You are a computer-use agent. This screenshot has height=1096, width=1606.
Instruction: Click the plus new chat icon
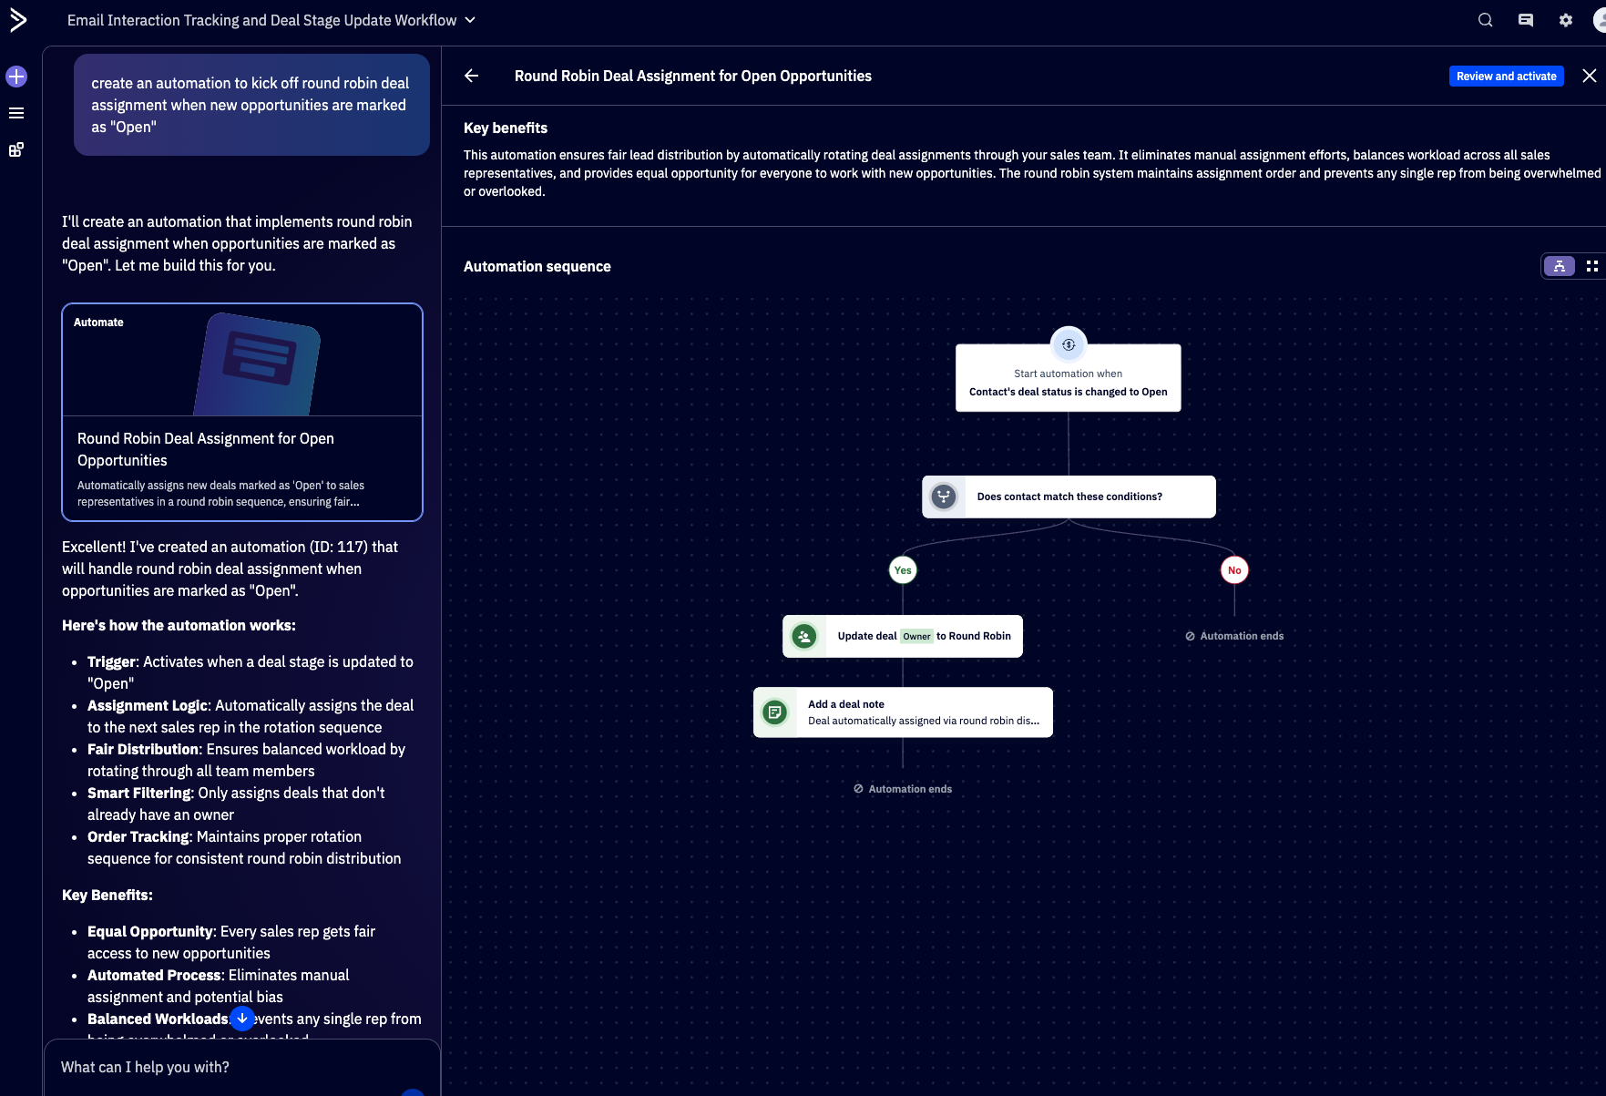16,77
